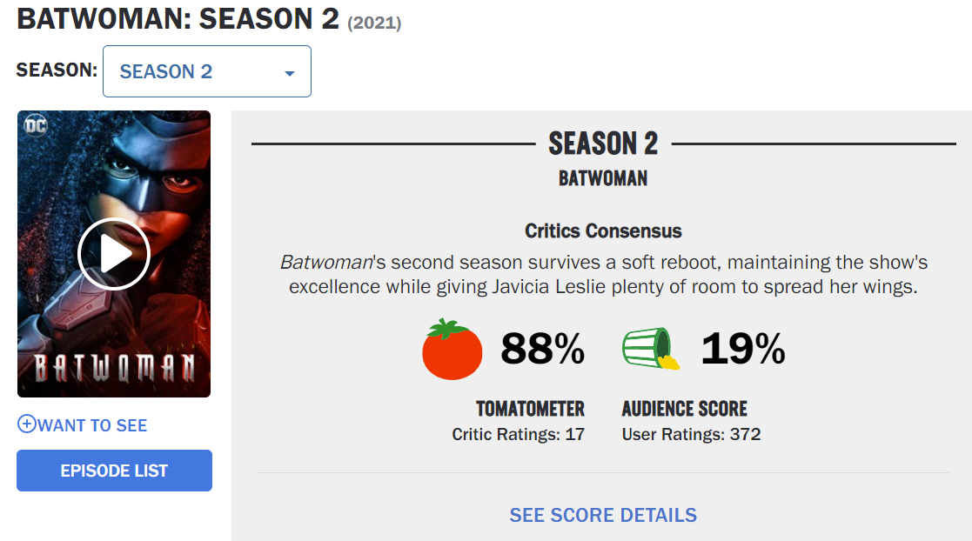The height and width of the screenshot is (541, 972).
Task: Click the plus icon beside Want to See
Action: (27, 424)
